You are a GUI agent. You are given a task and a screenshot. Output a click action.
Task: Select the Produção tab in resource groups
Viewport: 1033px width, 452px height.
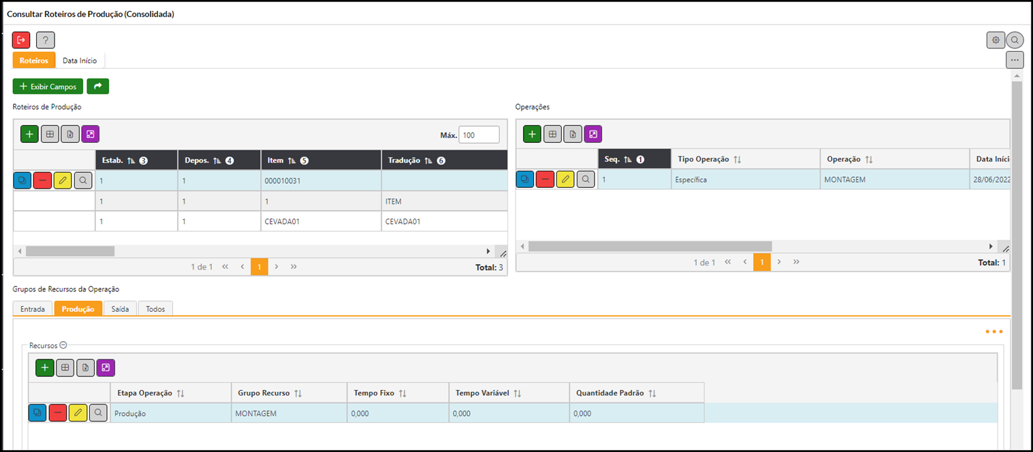tap(78, 309)
